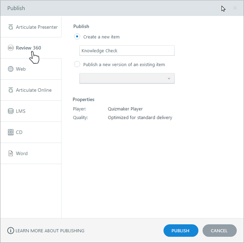
Task: Select 'Publish a new version' radio option
Action: (77, 64)
